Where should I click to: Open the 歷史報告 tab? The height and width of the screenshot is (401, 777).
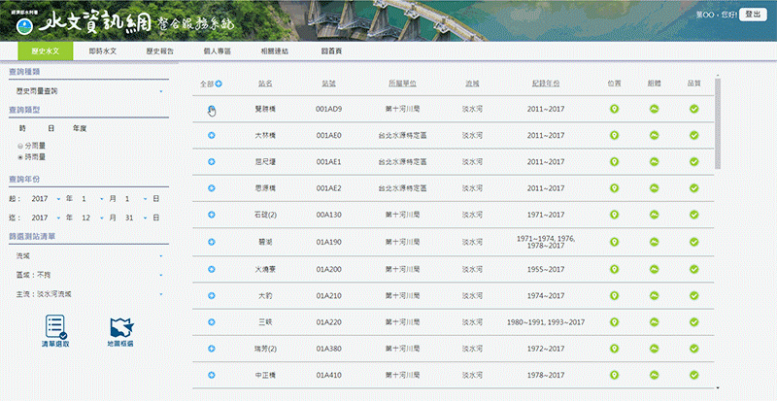[159, 50]
